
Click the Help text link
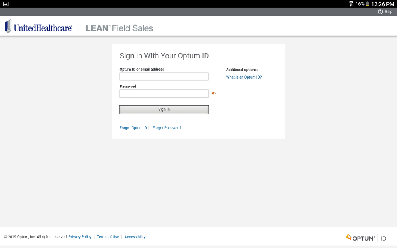[388, 12]
